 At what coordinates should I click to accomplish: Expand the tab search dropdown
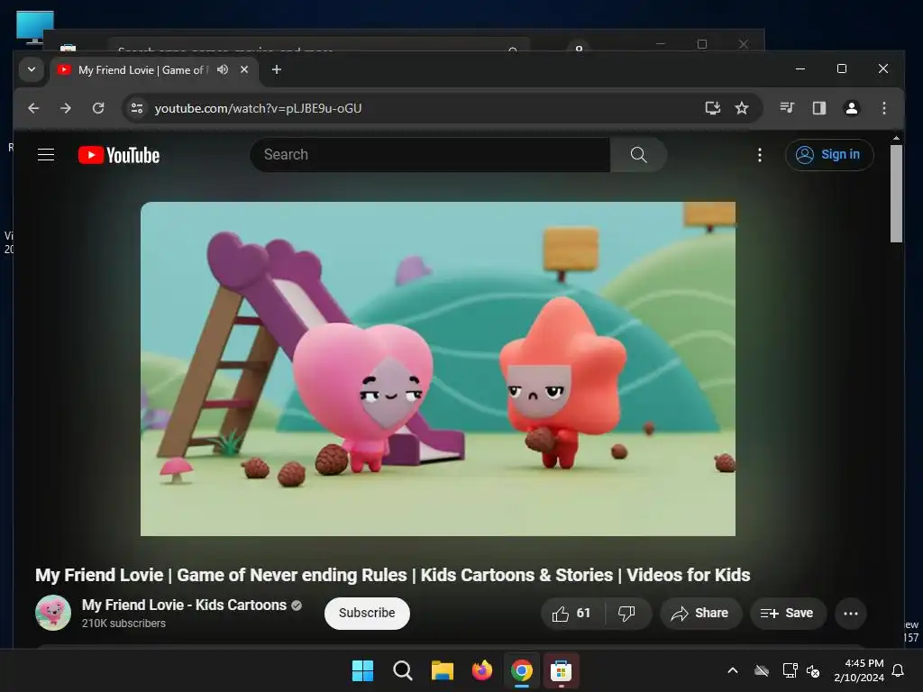coord(32,69)
